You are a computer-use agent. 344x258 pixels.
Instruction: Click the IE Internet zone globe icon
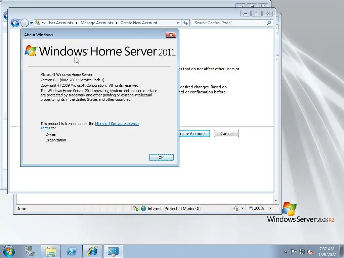click(143, 208)
